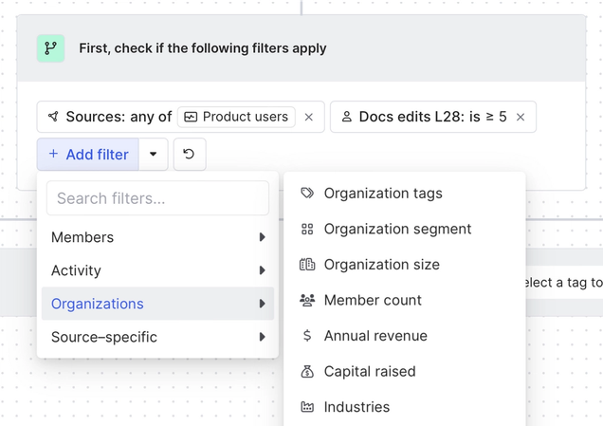Click the green branch icon in header
This screenshot has width=603, height=426.
[50, 48]
